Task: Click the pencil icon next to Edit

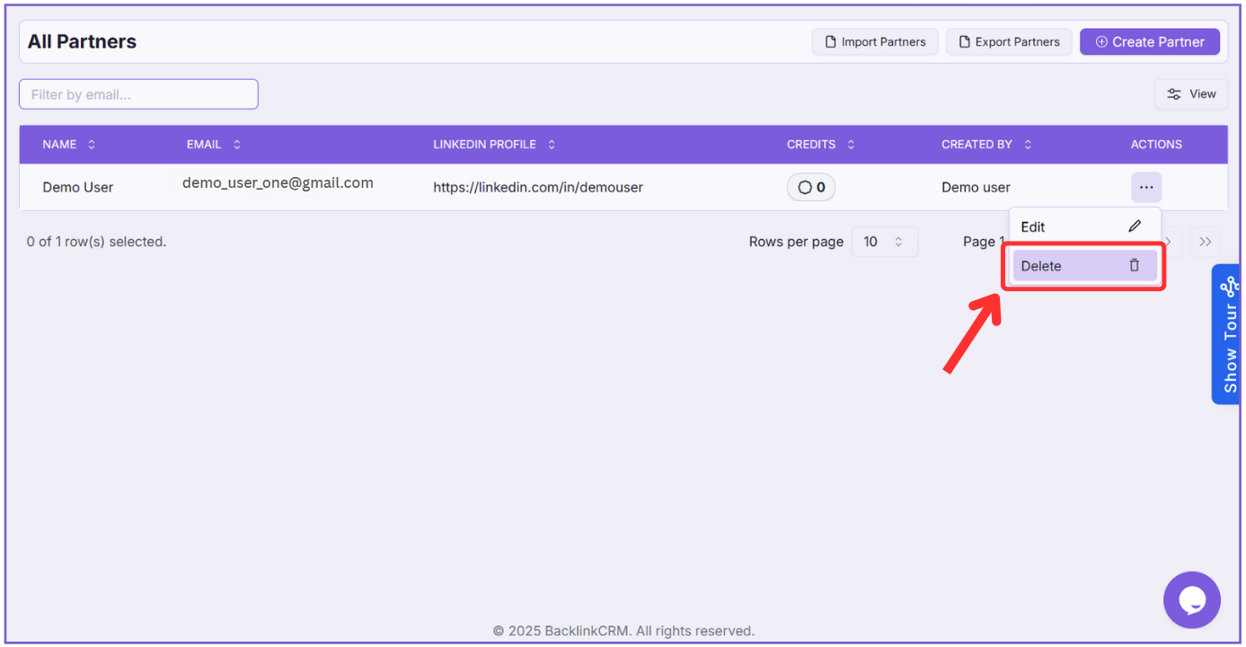Action: [1135, 226]
